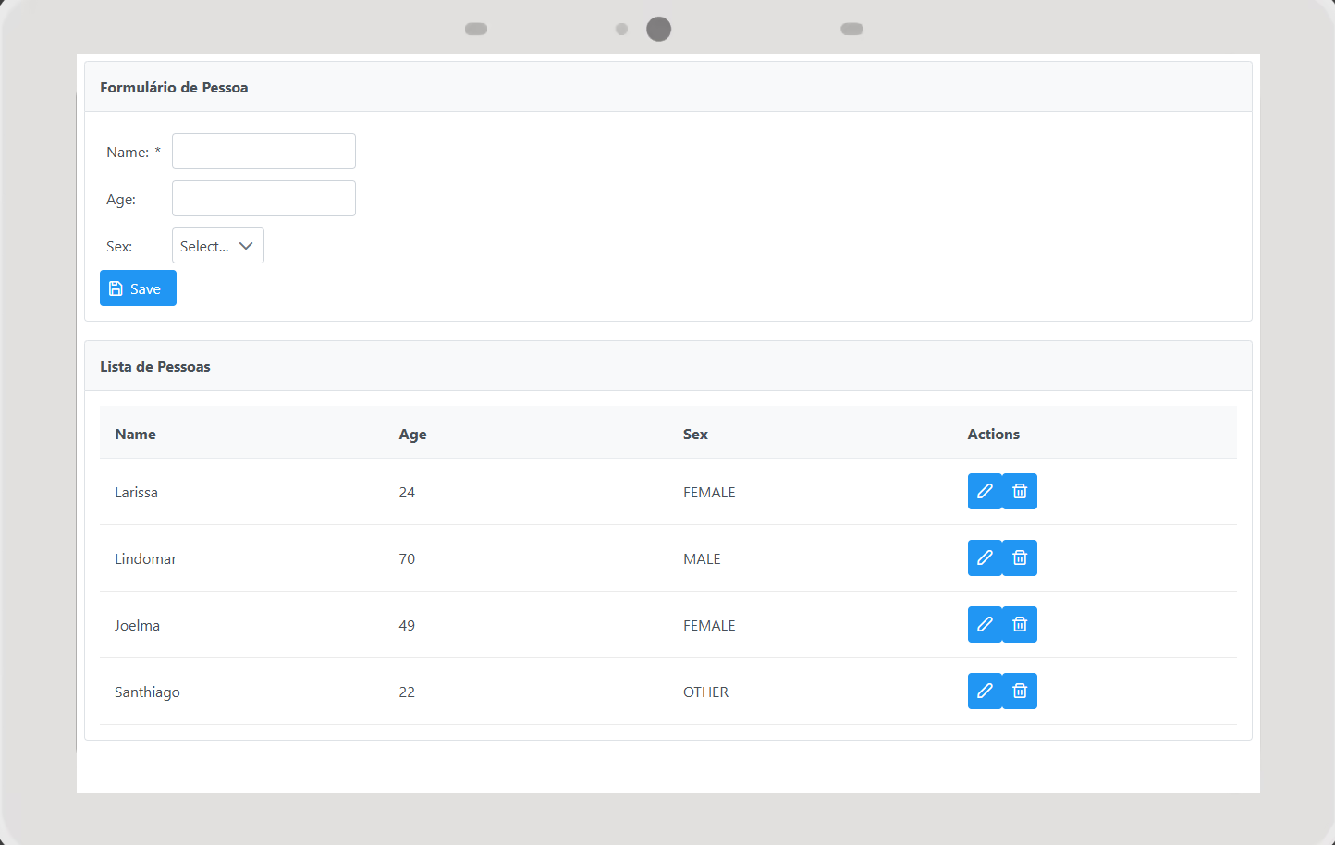Image resolution: width=1335 pixels, height=845 pixels.
Task: Click the Name column header
Action: click(x=135, y=435)
